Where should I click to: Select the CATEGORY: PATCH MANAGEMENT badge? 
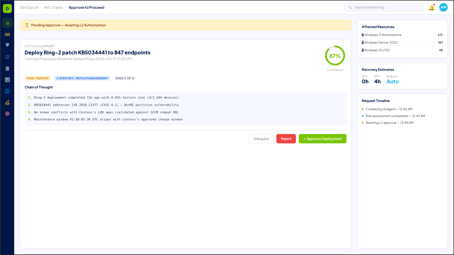pos(82,78)
